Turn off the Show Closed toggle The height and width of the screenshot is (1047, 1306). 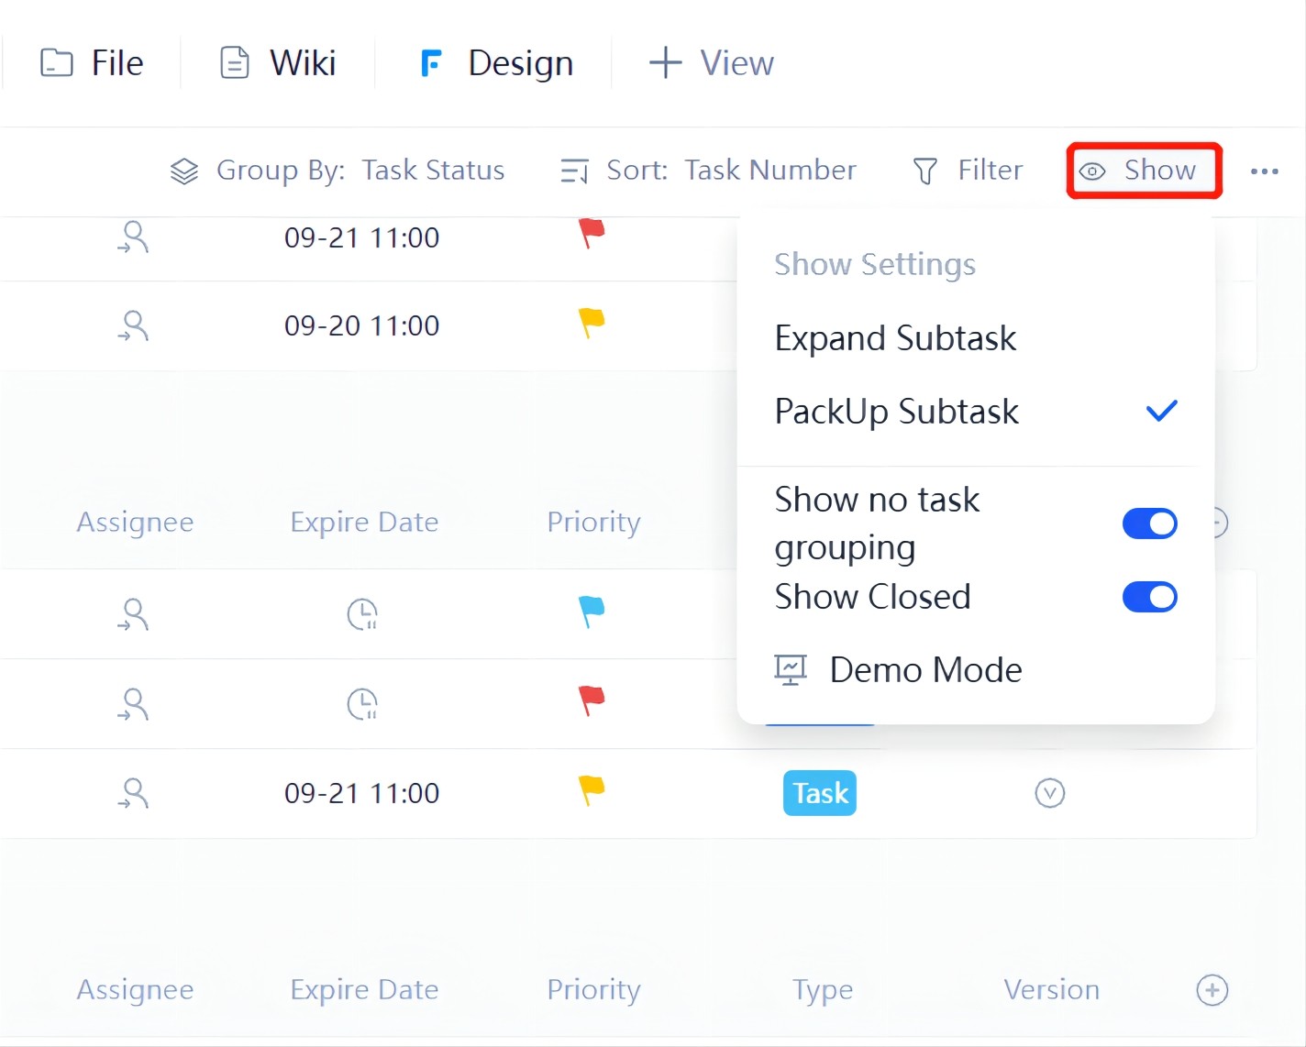coord(1149,597)
